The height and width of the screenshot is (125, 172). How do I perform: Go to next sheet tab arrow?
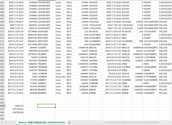[10, 122]
